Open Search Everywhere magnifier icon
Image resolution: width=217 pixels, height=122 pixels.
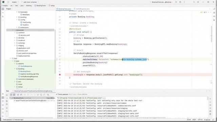[194, 2]
